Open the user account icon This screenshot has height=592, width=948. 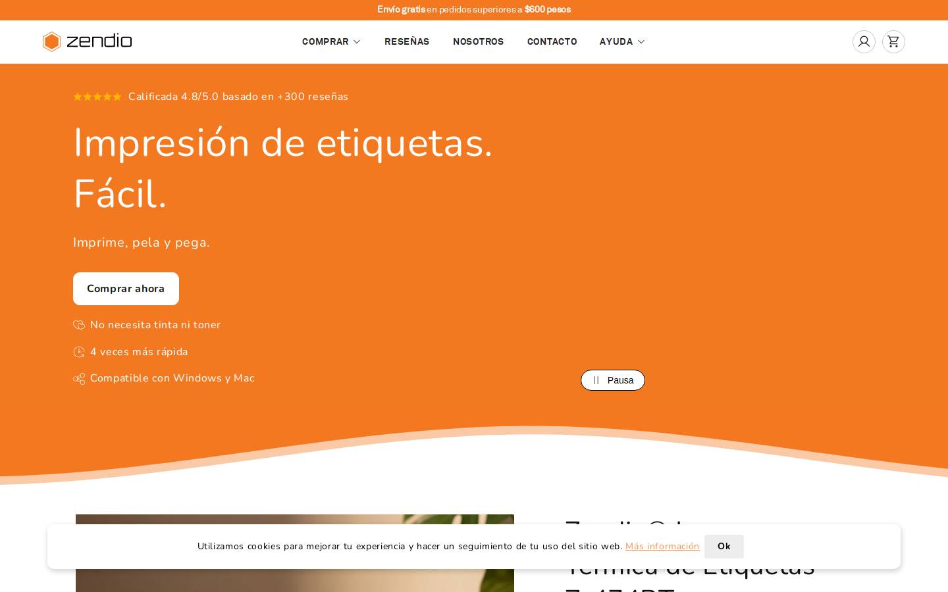[864, 41]
